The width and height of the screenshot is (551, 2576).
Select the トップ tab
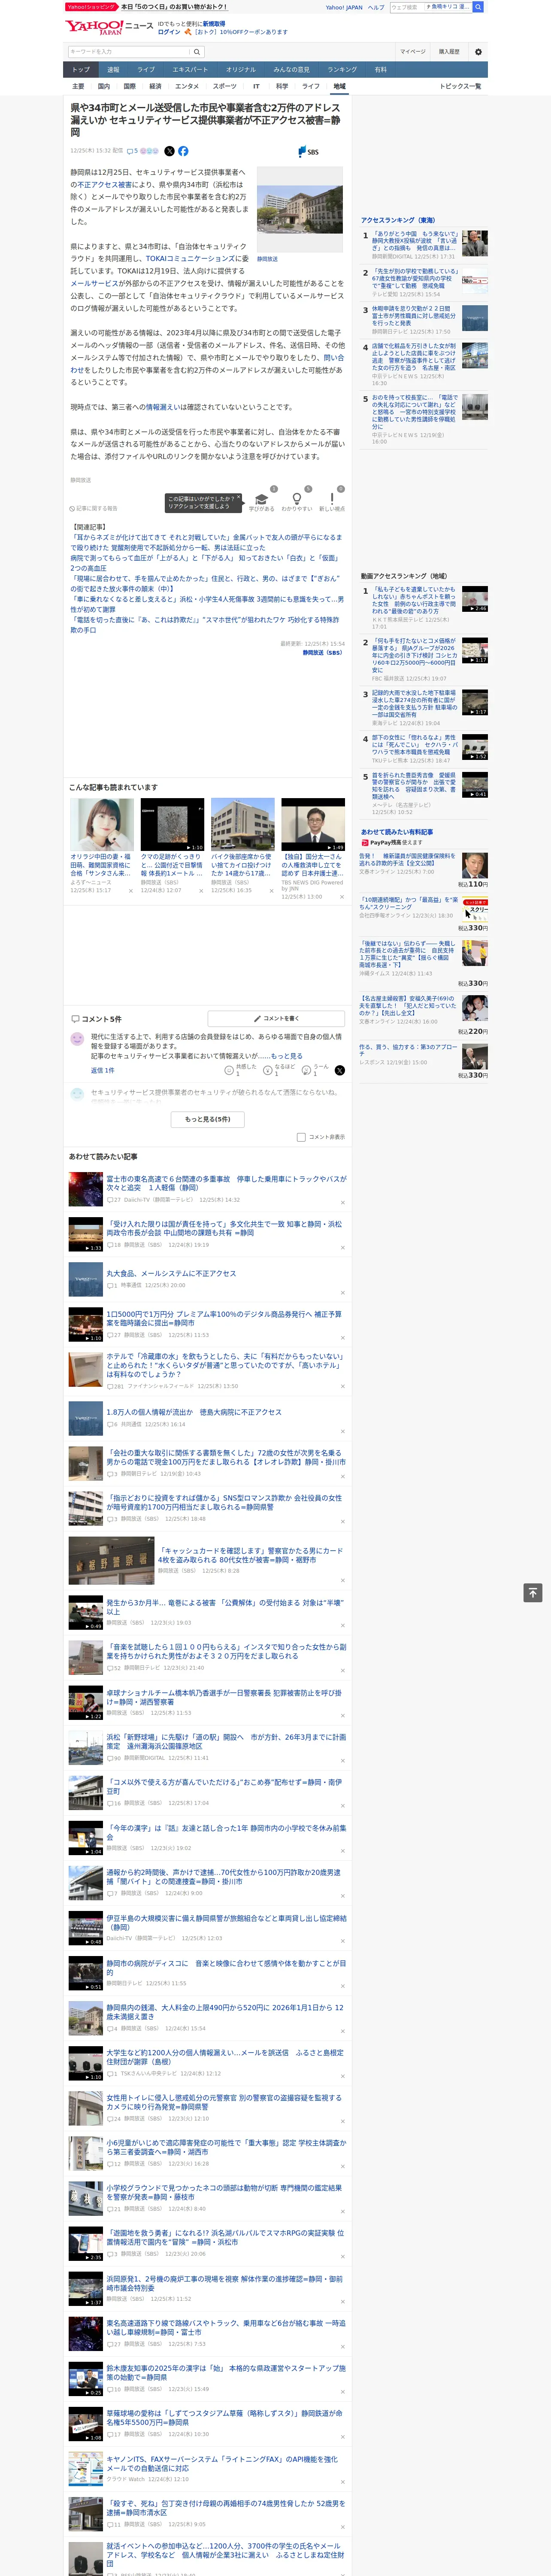click(81, 70)
